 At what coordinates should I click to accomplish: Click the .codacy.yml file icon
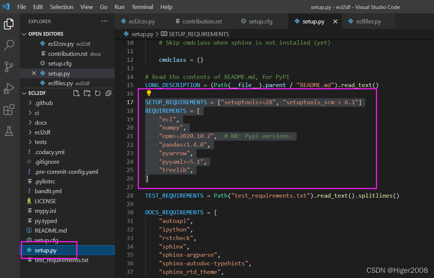pyautogui.click(x=29, y=152)
